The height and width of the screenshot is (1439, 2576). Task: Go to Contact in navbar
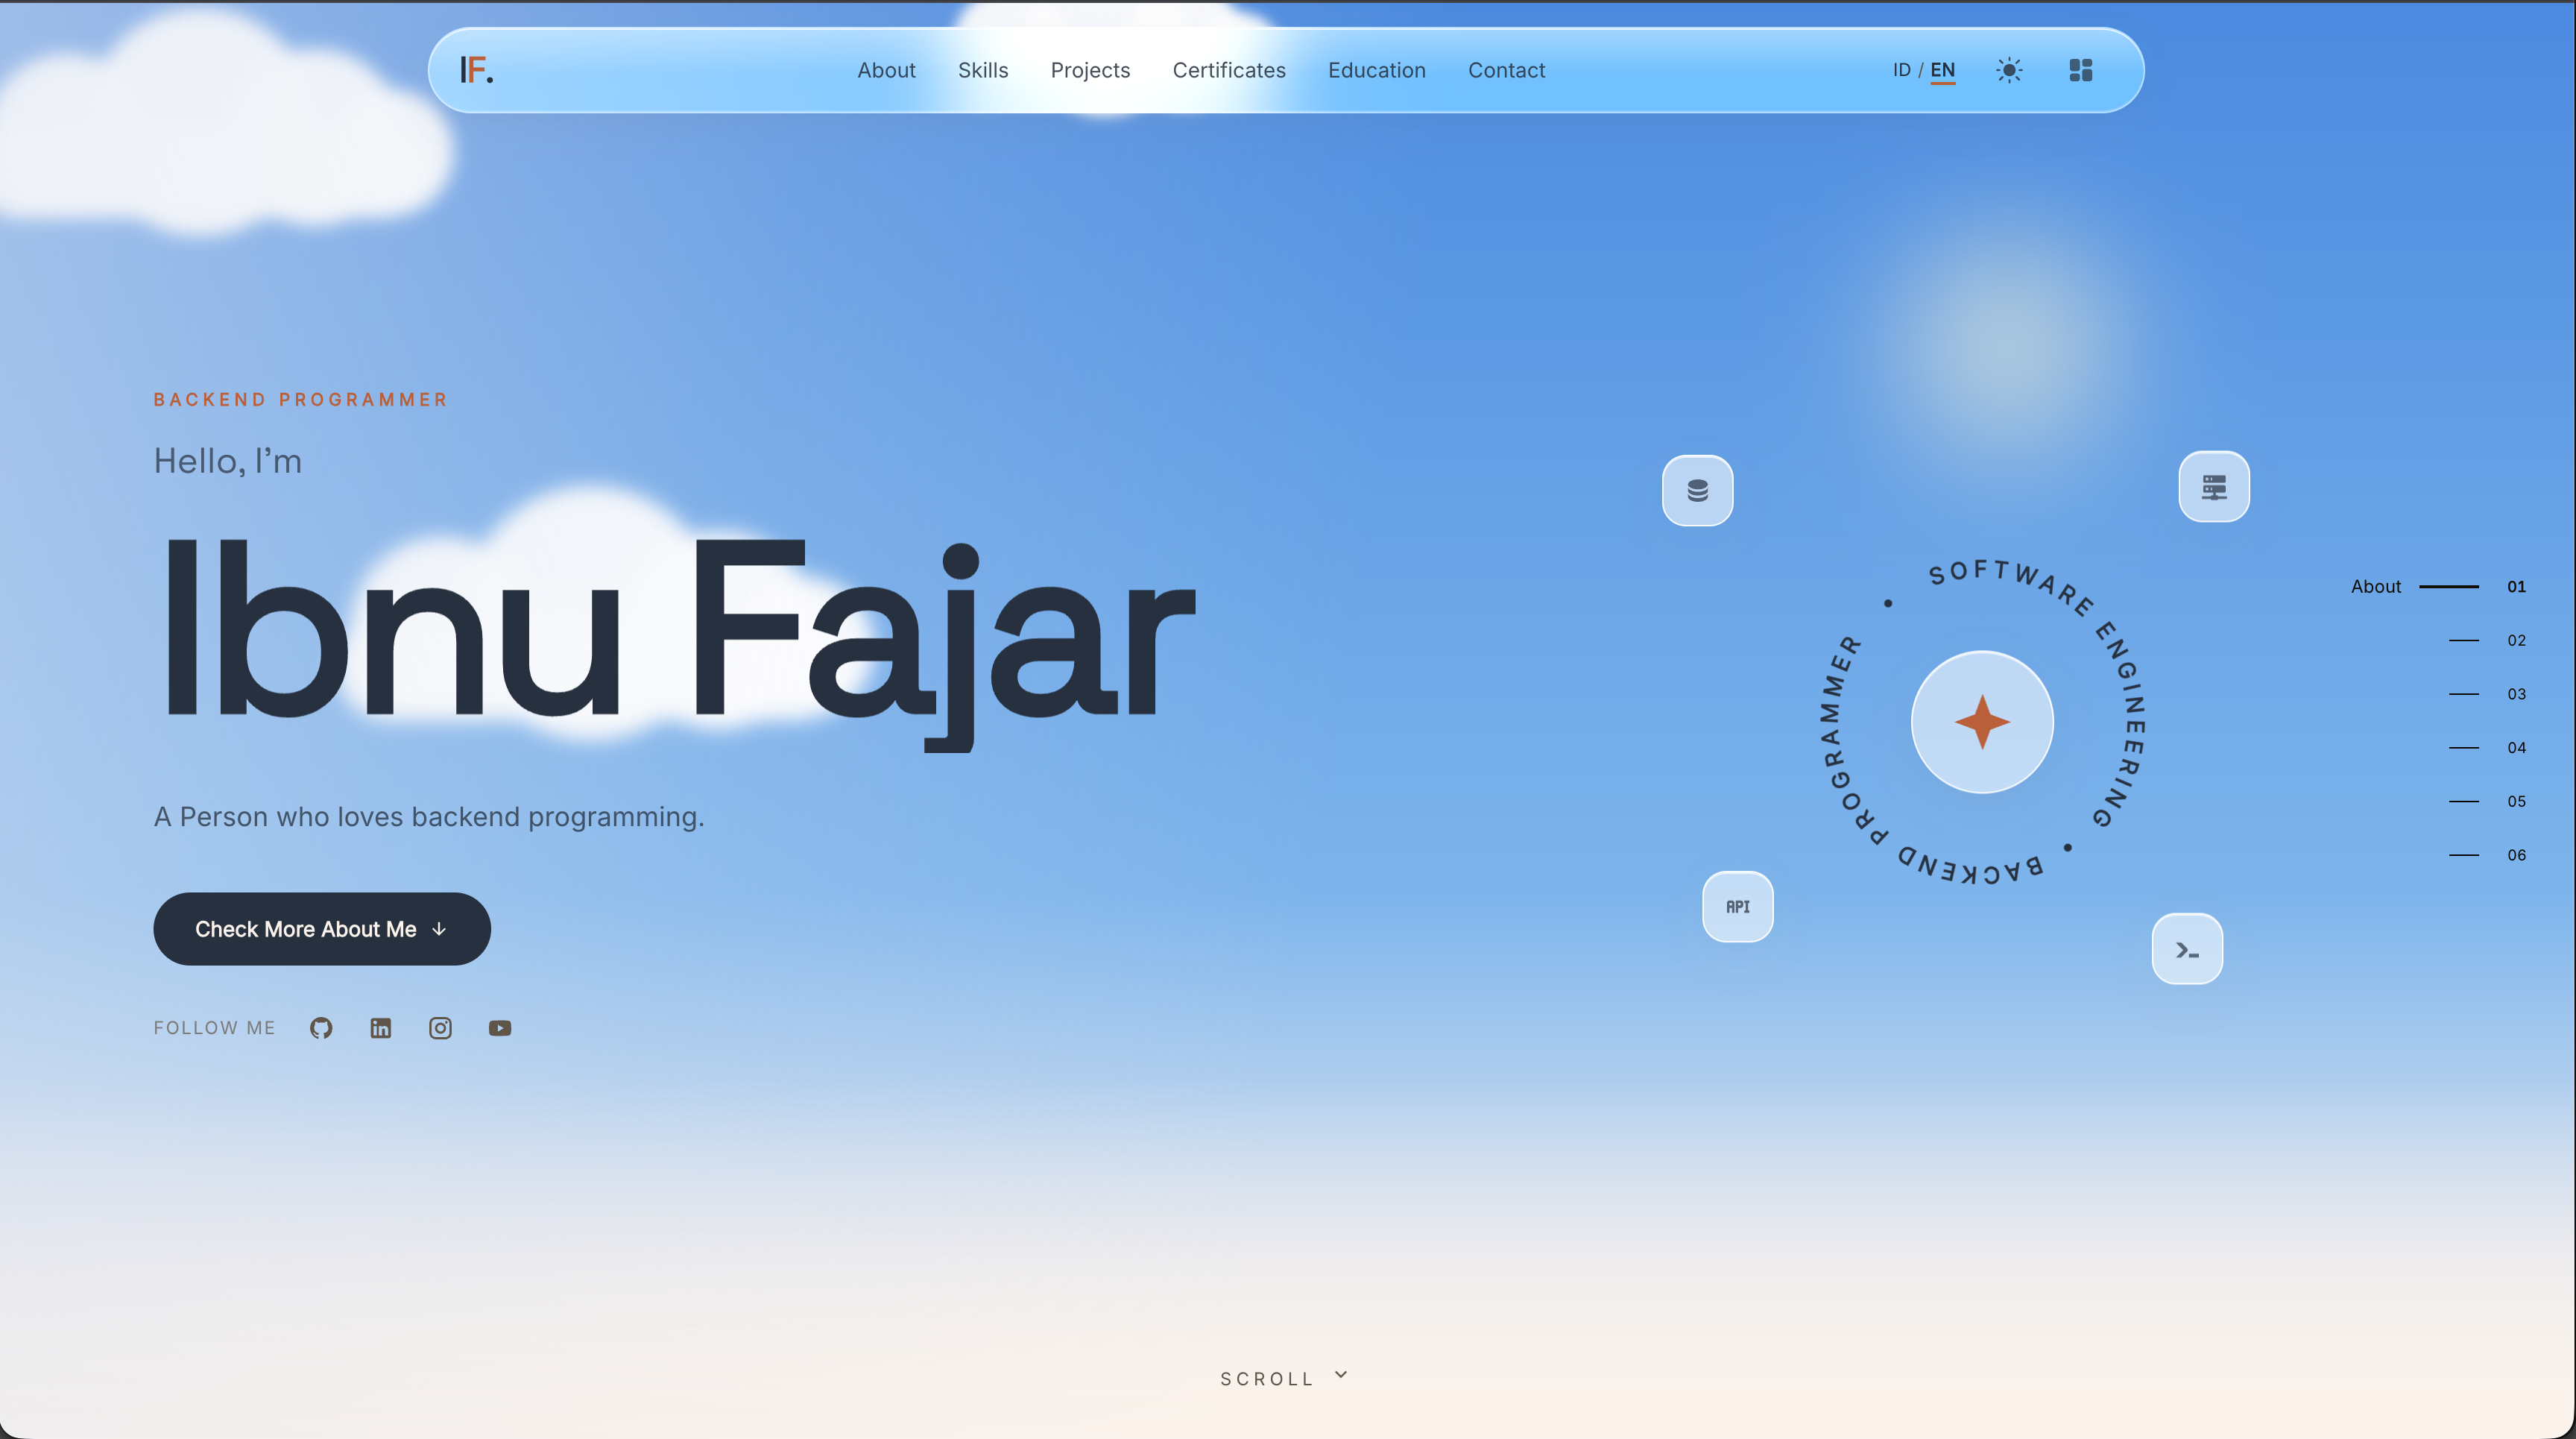(1506, 70)
